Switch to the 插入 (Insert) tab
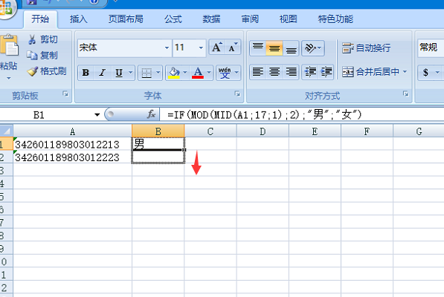444x297 pixels. (x=79, y=19)
